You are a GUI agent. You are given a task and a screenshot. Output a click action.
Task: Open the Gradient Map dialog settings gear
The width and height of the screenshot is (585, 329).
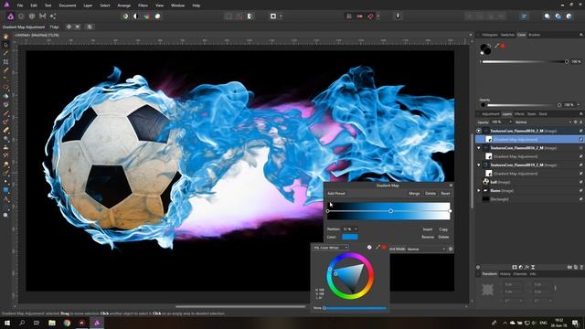pos(451,249)
